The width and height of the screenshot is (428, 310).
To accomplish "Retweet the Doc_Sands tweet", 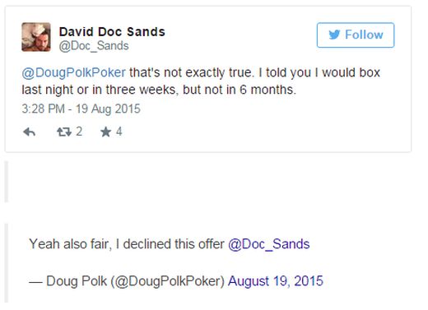I will click(x=63, y=132).
